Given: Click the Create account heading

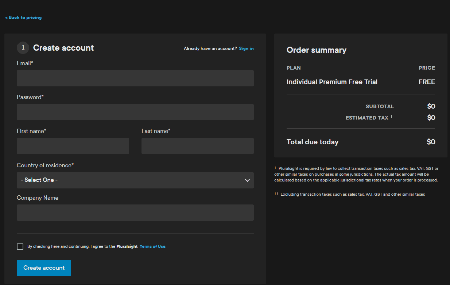Looking at the screenshot, I should click(x=63, y=47).
